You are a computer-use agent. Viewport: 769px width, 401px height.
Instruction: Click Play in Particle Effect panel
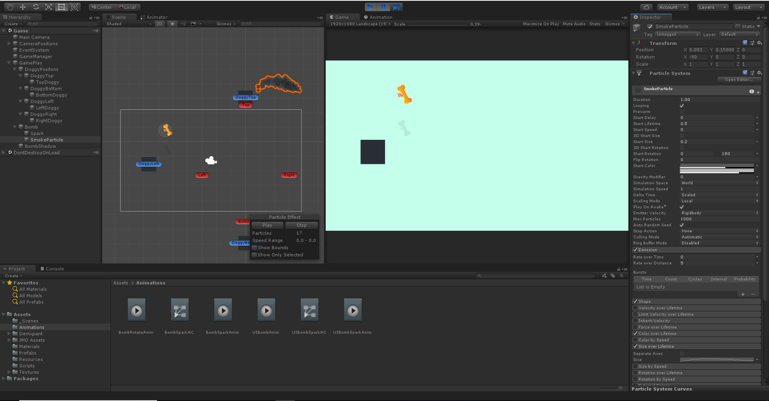pos(268,225)
